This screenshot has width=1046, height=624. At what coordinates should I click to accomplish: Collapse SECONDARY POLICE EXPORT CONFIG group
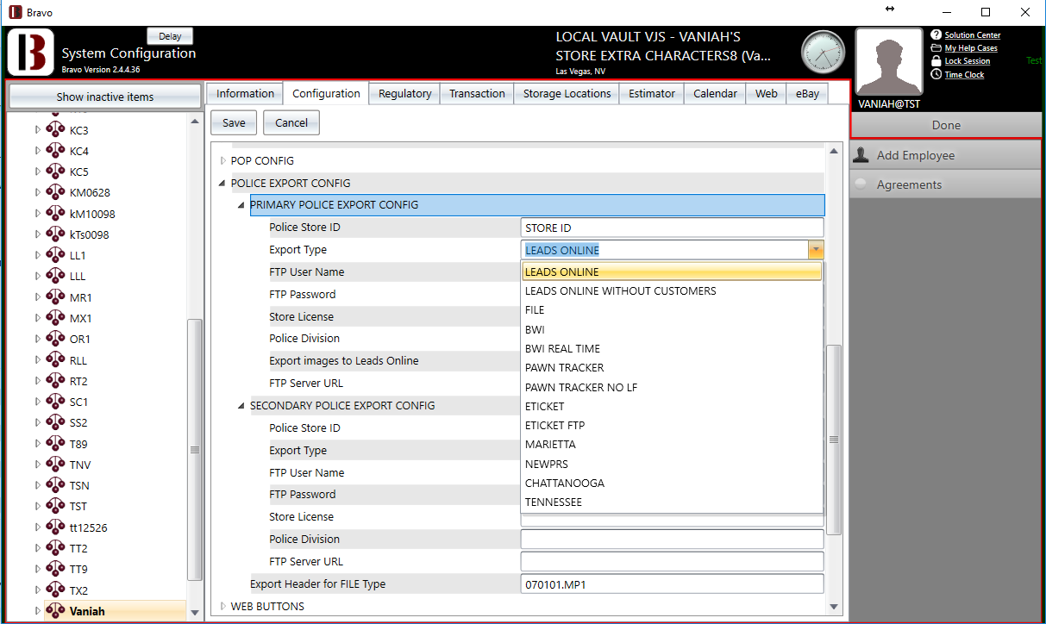(242, 406)
